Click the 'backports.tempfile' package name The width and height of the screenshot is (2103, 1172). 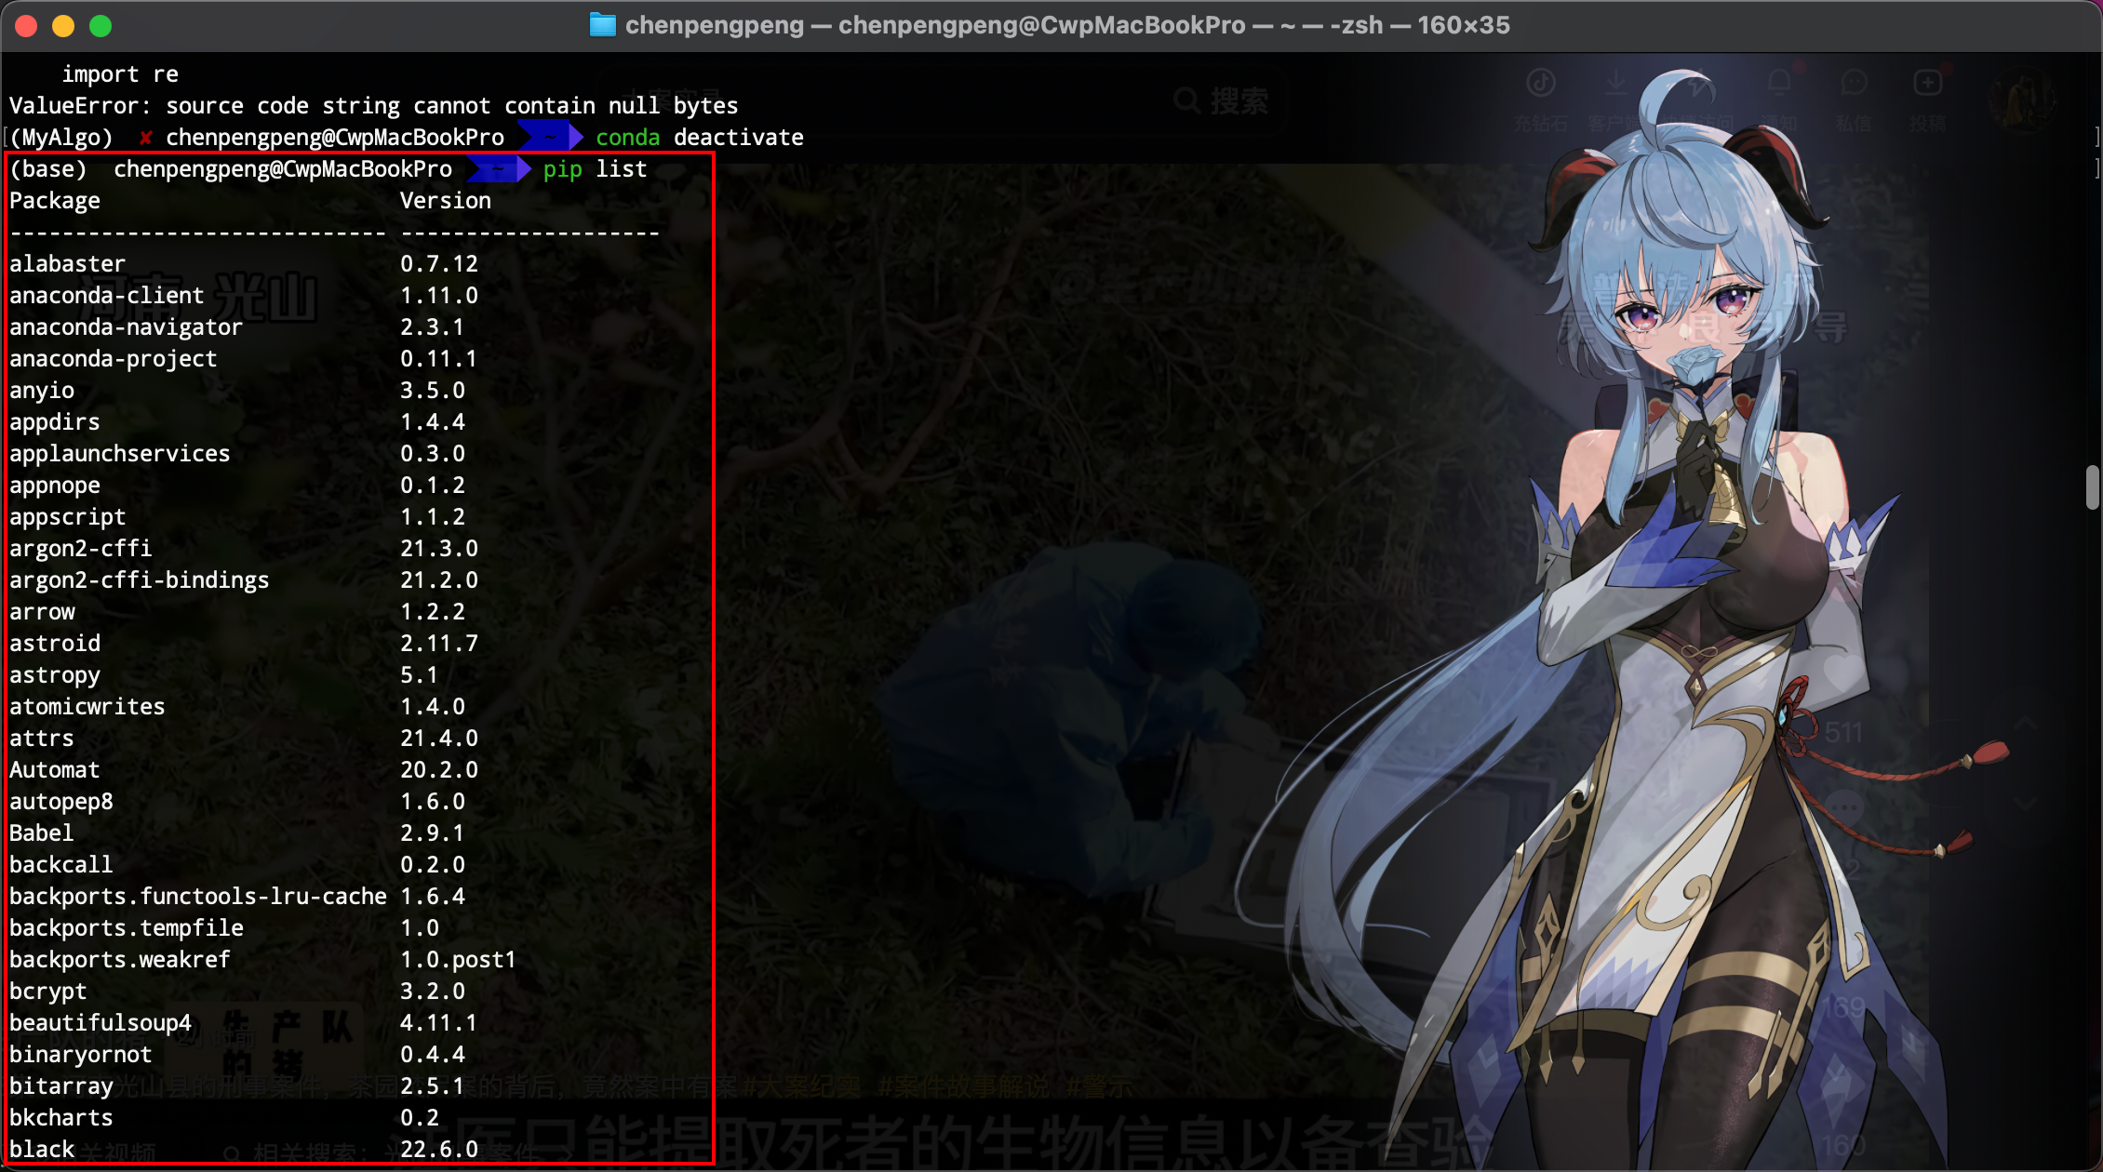click(x=127, y=928)
